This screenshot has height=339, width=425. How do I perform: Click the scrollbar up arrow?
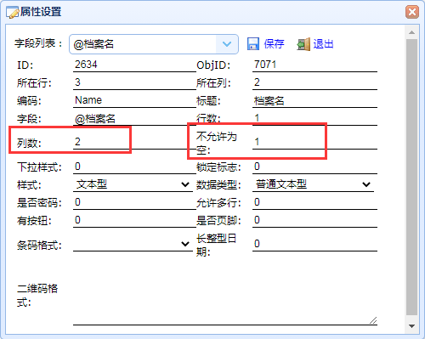(411, 32)
